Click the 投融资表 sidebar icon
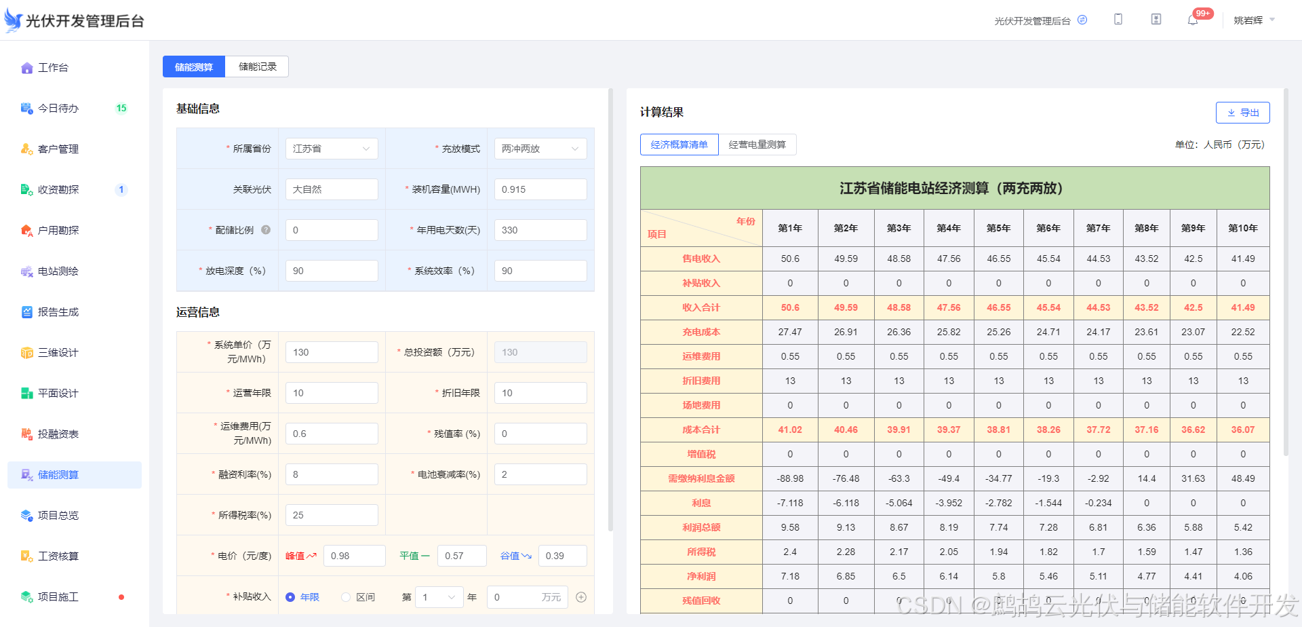 27,434
